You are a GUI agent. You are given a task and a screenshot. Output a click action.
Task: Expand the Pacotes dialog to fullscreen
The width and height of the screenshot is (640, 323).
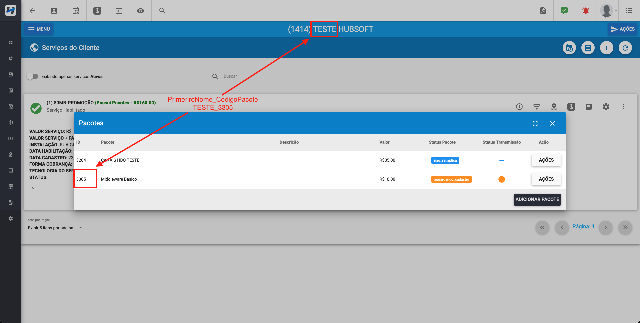[x=535, y=123]
